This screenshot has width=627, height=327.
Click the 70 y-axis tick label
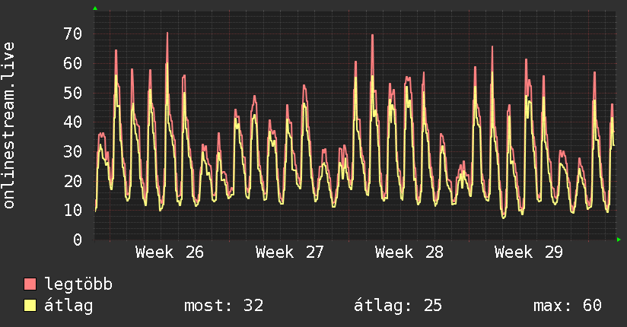tap(73, 33)
